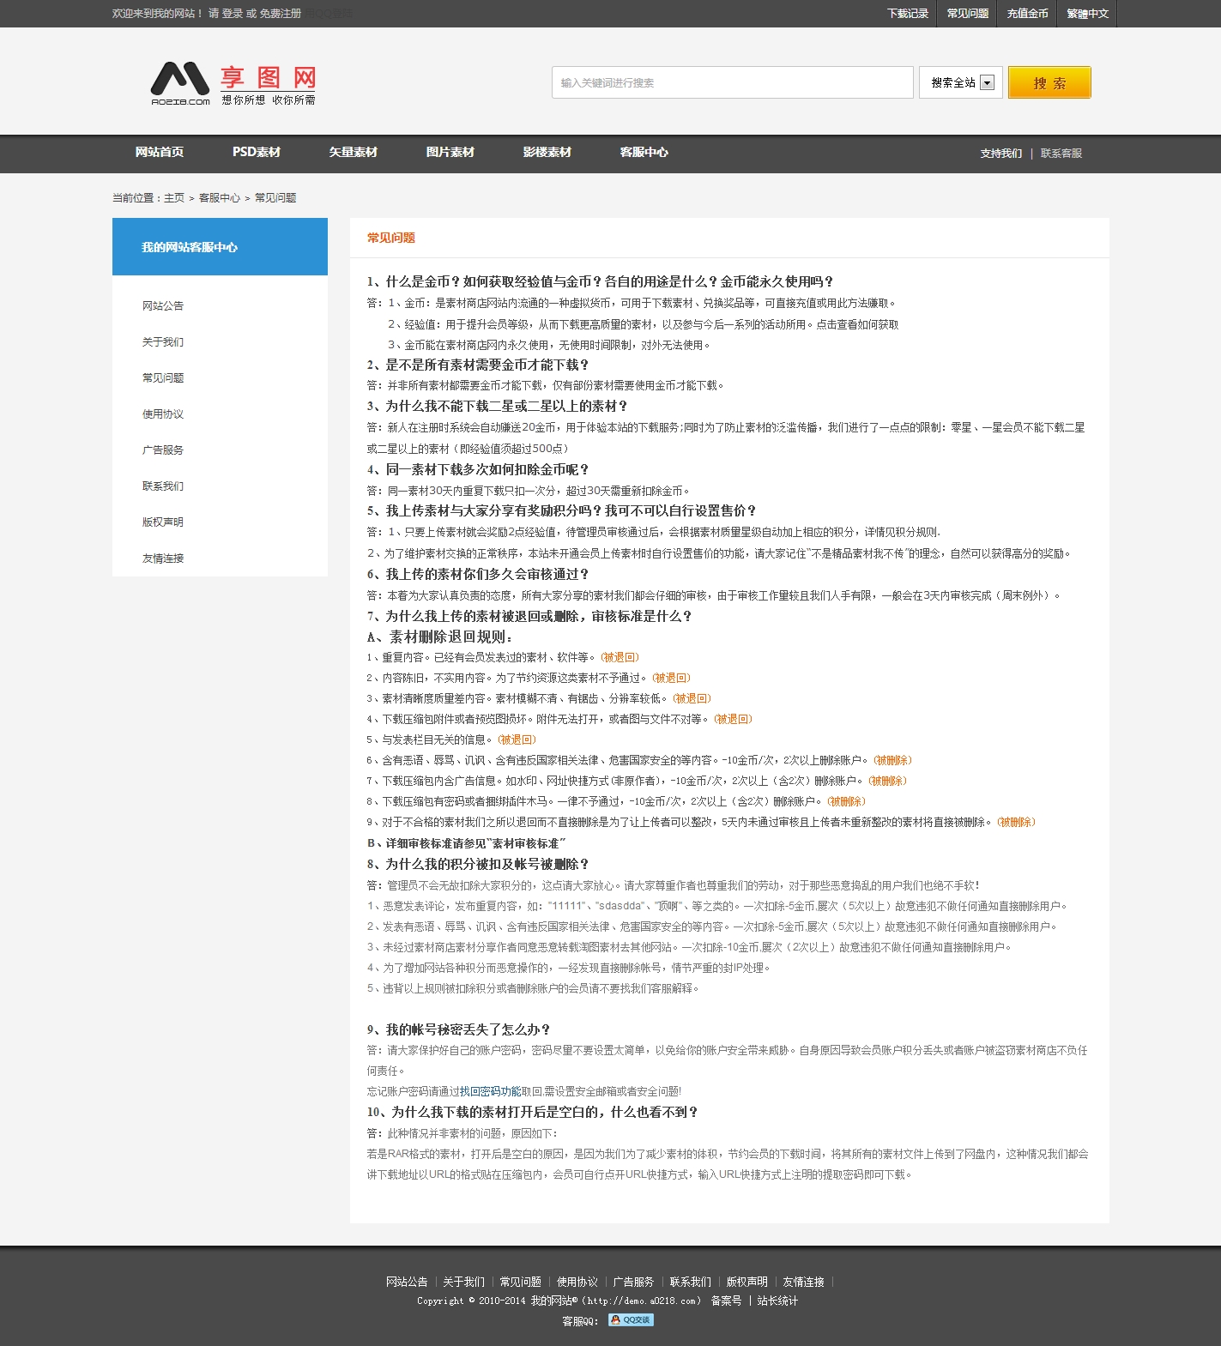Click 下载记录 in the top bar
The height and width of the screenshot is (1346, 1221).
point(907,14)
